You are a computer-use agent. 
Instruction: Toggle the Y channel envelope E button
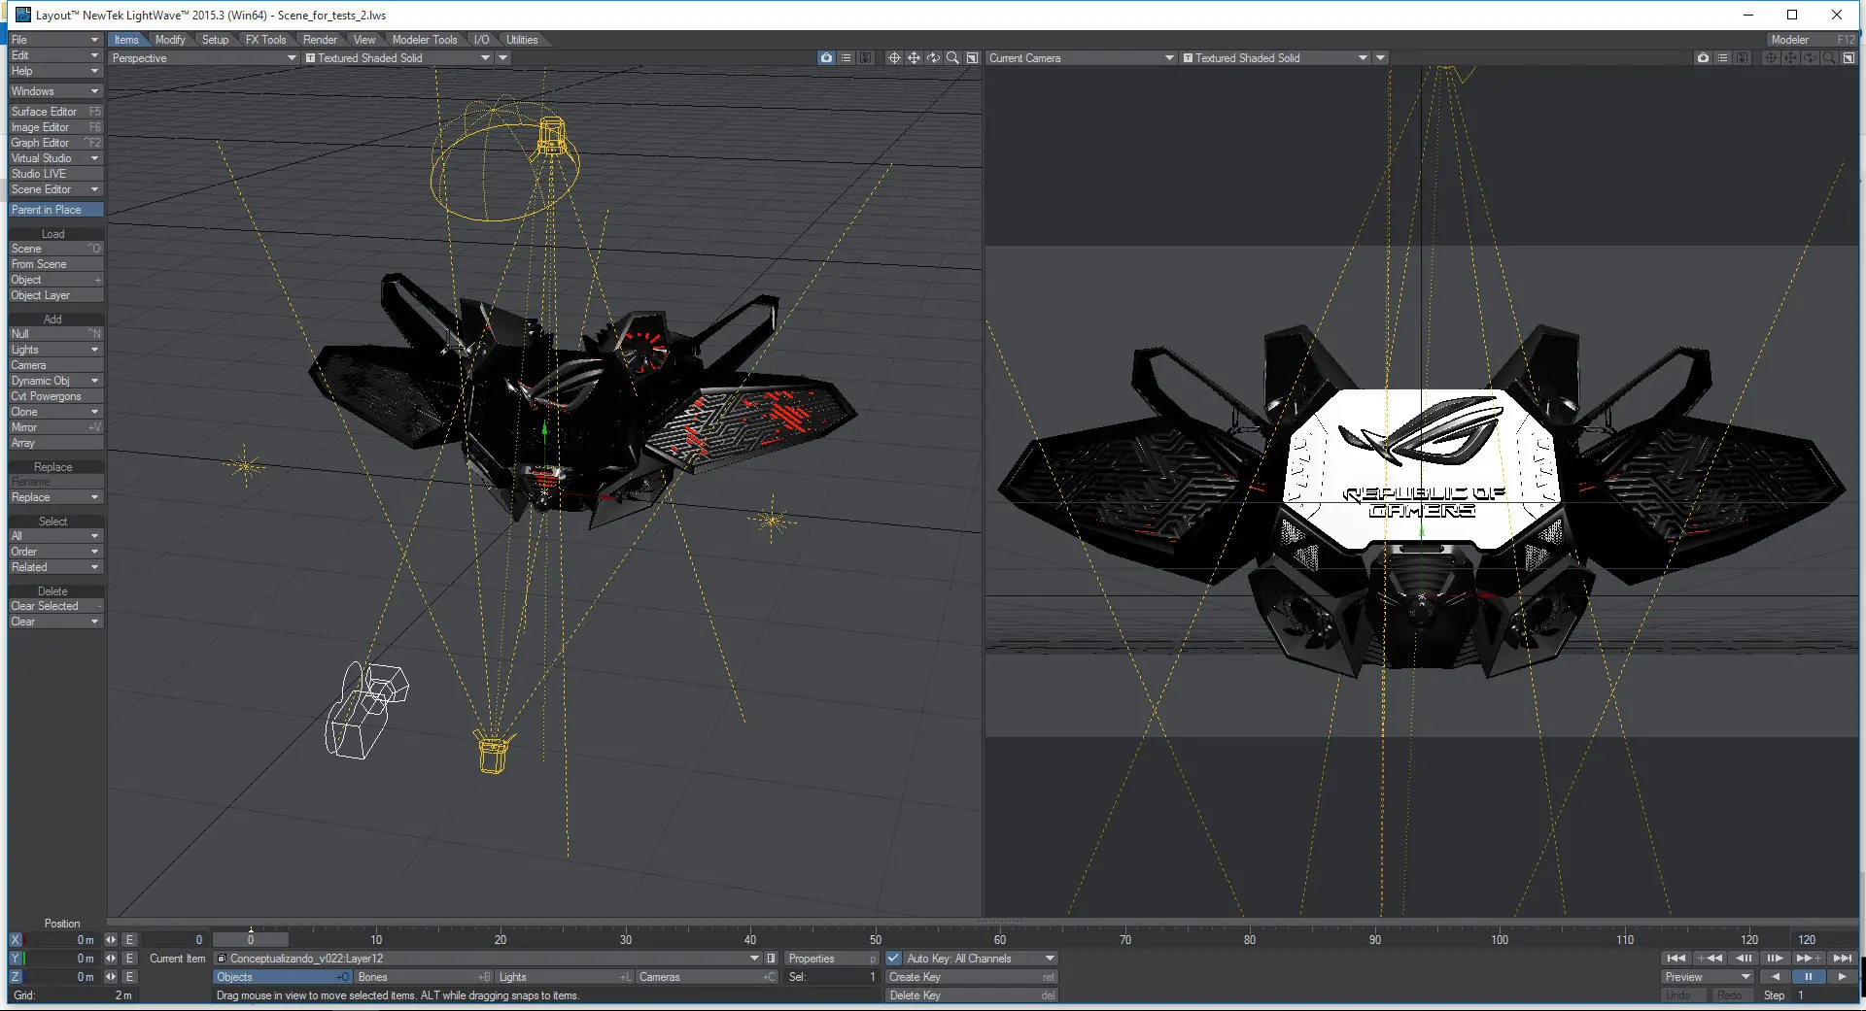tap(129, 959)
